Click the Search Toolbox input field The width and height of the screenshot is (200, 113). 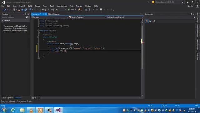tap(13, 17)
